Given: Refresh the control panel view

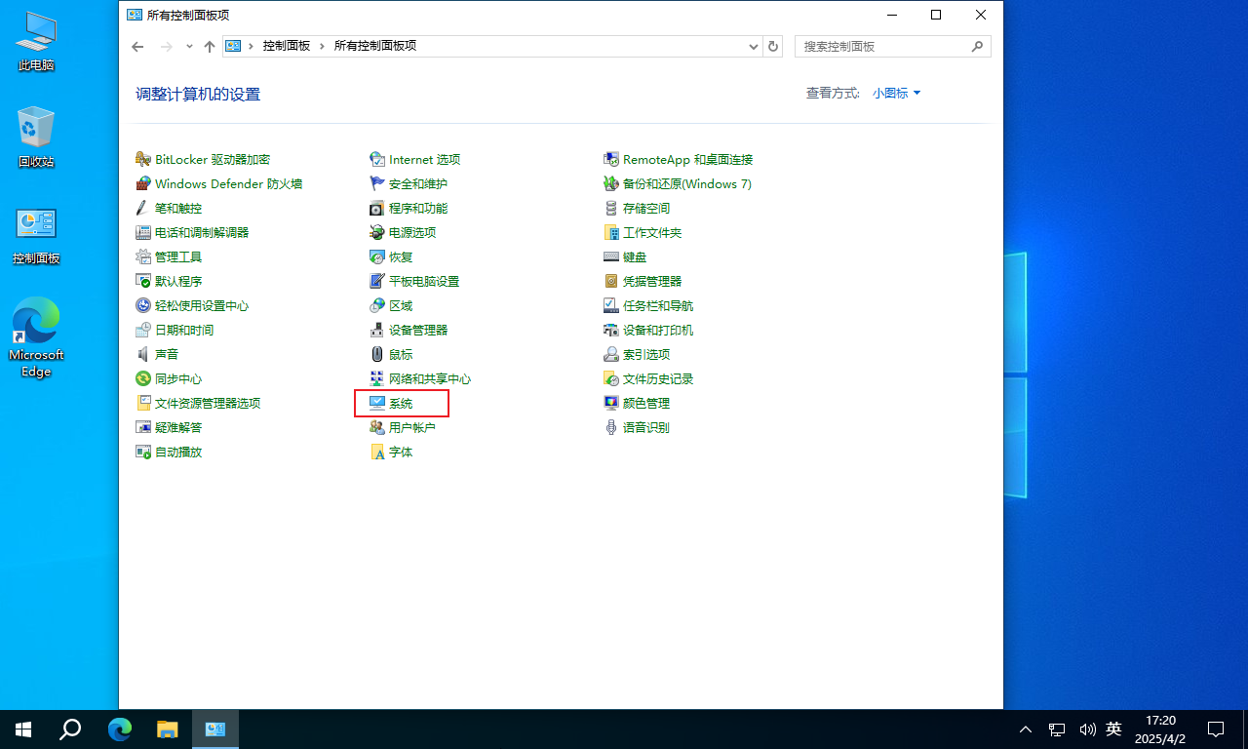Looking at the screenshot, I should pyautogui.click(x=773, y=46).
